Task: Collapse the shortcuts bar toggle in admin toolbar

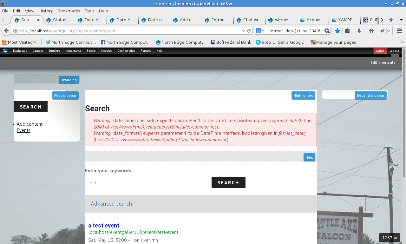Action: coord(395,56)
